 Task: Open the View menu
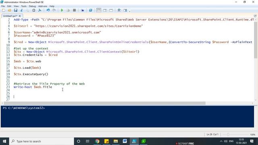[16, 6]
